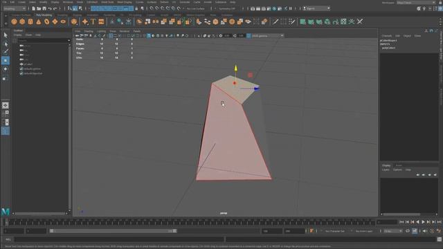Click the Play Backwards button
The height and width of the screenshot is (249, 443).
pyautogui.click(x=417, y=222)
